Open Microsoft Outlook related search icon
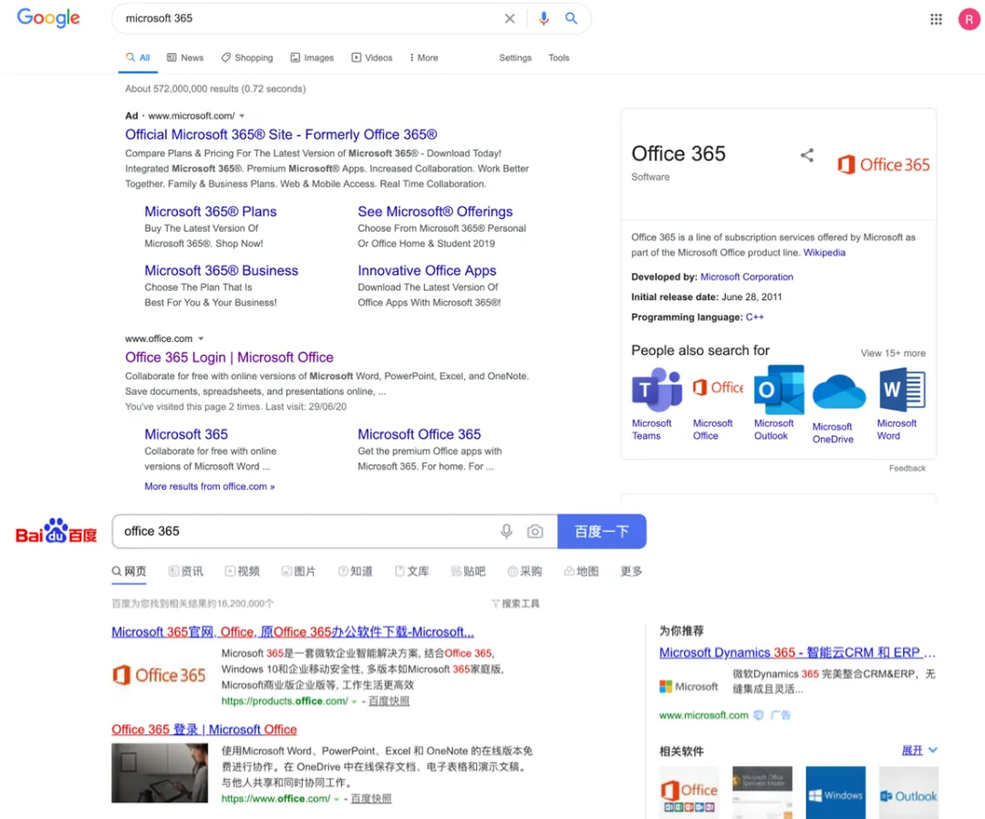Image resolution: width=985 pixels, height=819 pixels. [779, 389]
